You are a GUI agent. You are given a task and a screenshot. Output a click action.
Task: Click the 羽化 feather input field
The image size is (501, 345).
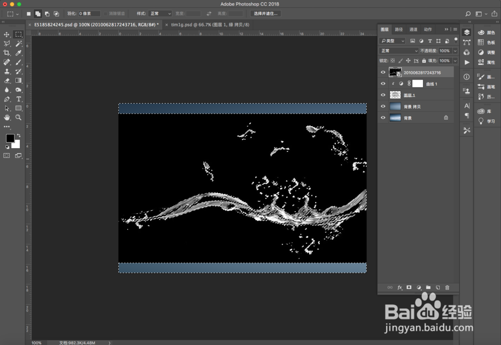(89, 14)
